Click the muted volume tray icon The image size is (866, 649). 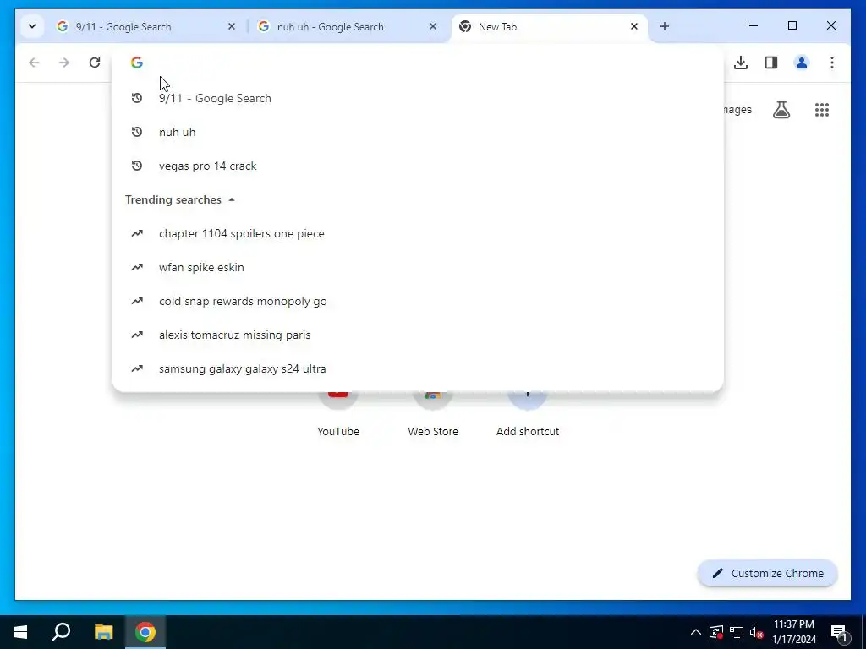click(x=756, y=632)
